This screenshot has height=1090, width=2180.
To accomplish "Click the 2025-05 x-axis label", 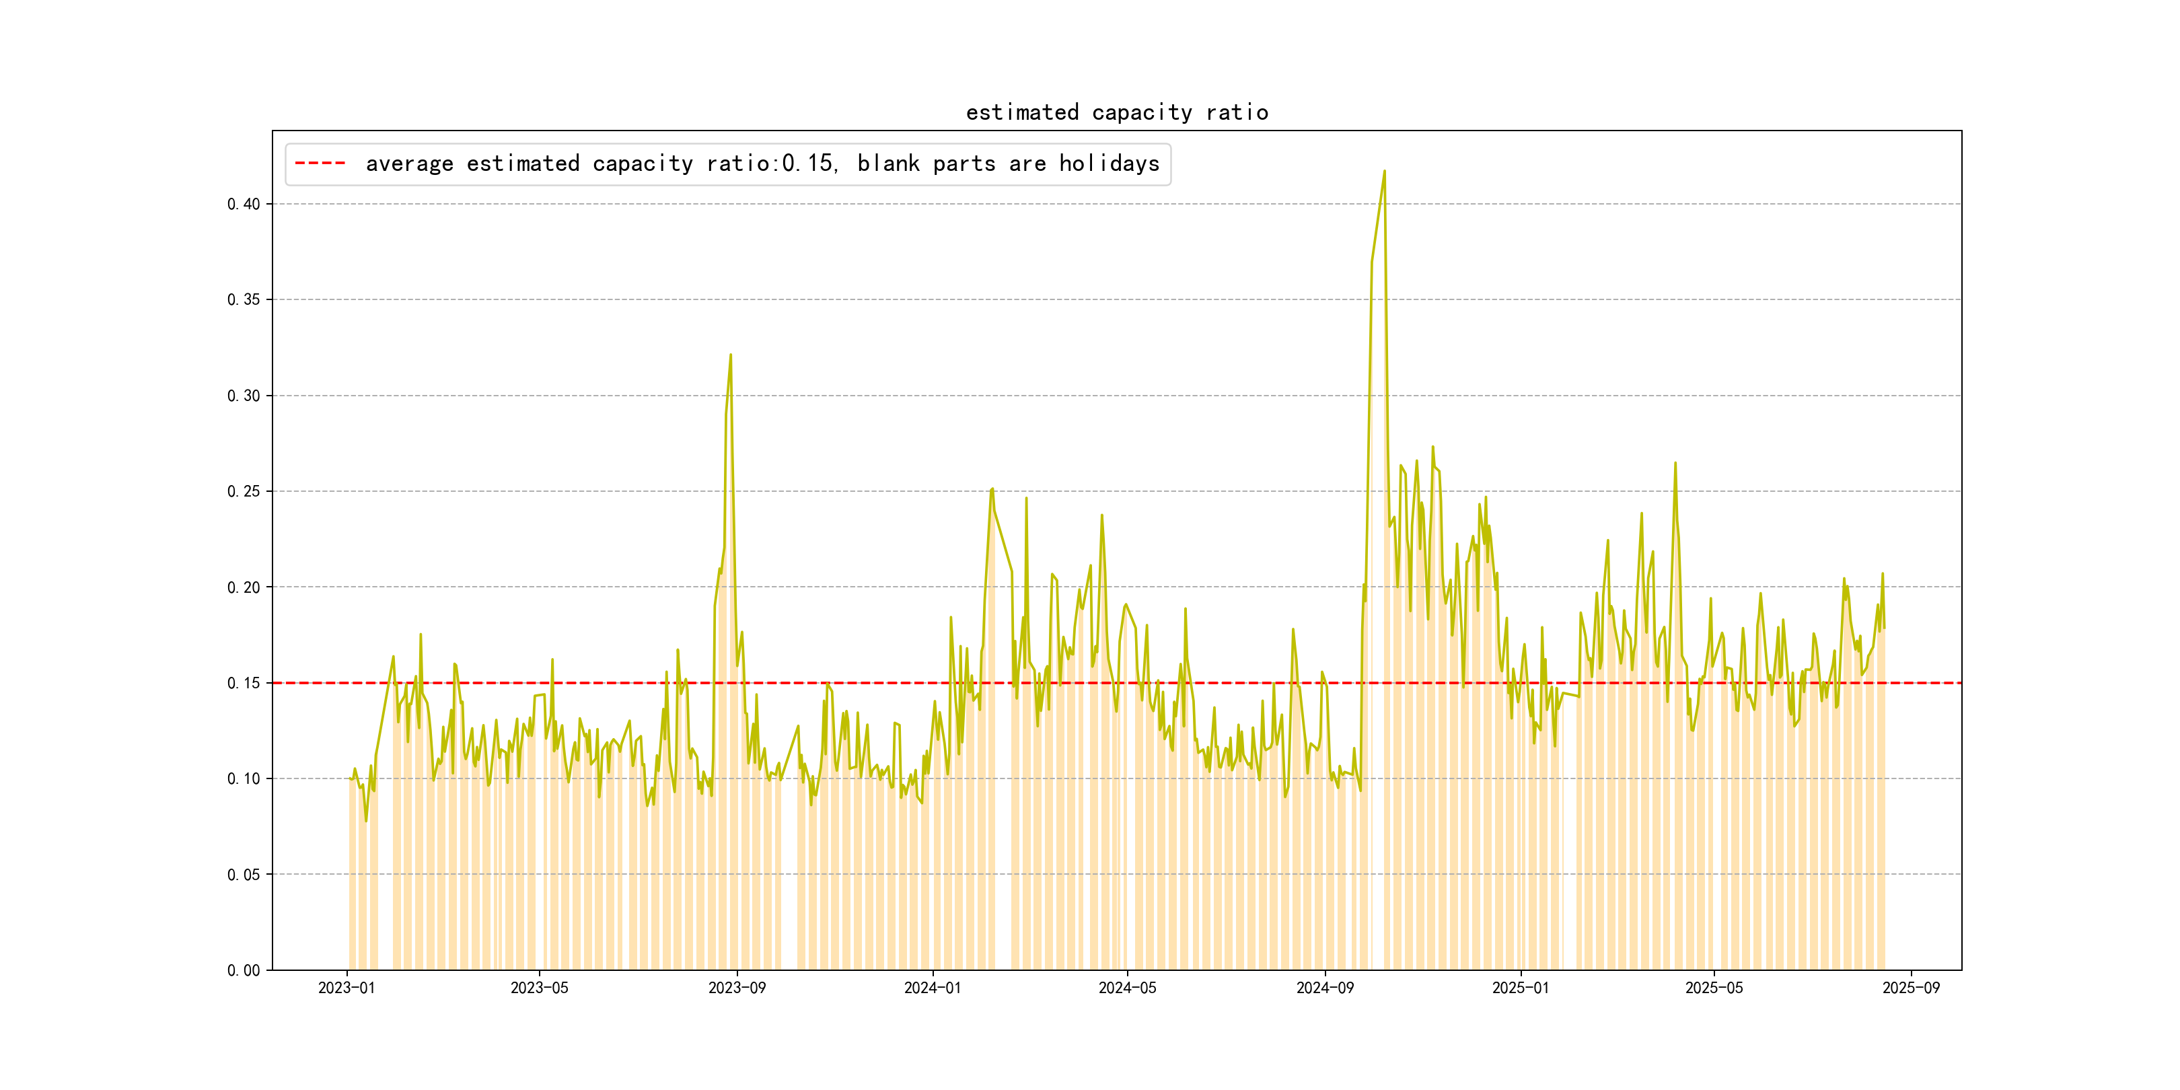I will pyautogui.click(x=1714, y=988).
